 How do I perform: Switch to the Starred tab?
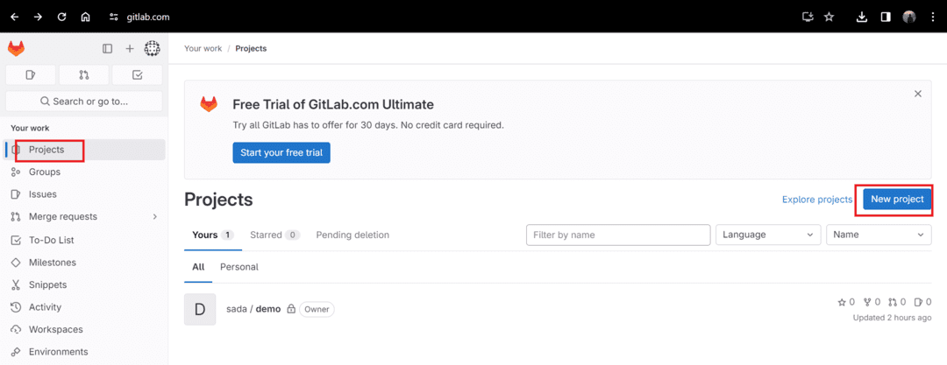[274, 235]
